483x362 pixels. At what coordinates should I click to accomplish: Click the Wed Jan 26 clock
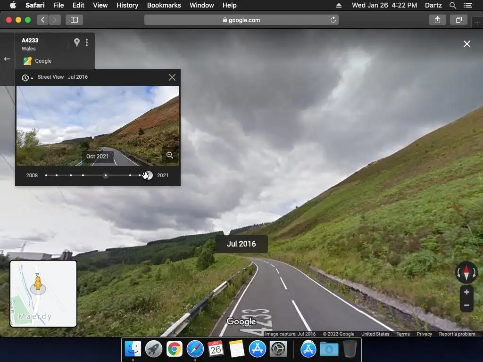pyautogui.click(x=384, y=5)
